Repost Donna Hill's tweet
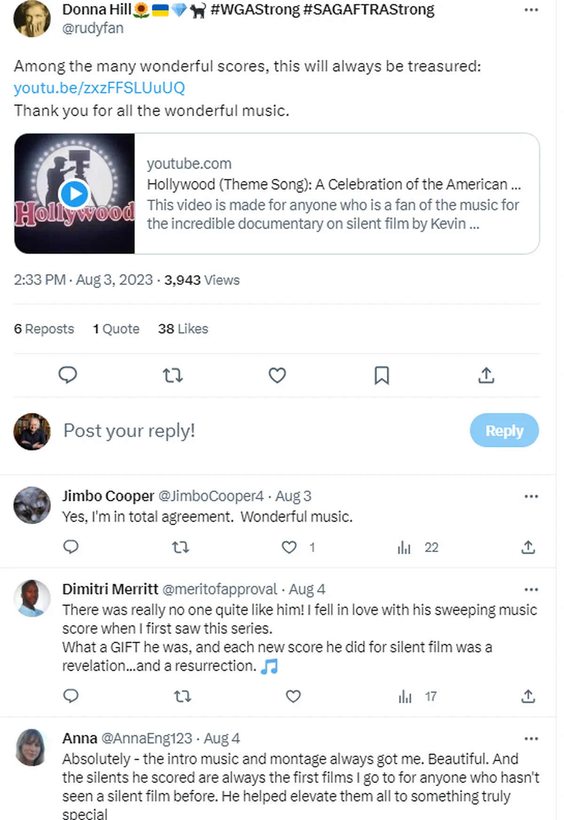The height and width of the screenshot is (820, 564). point(172,375)
